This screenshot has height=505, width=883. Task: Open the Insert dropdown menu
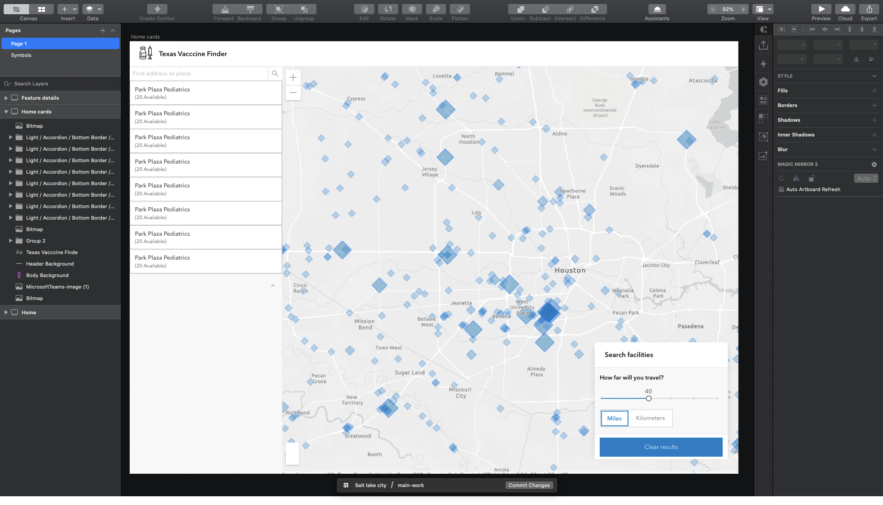click(68, 9)
